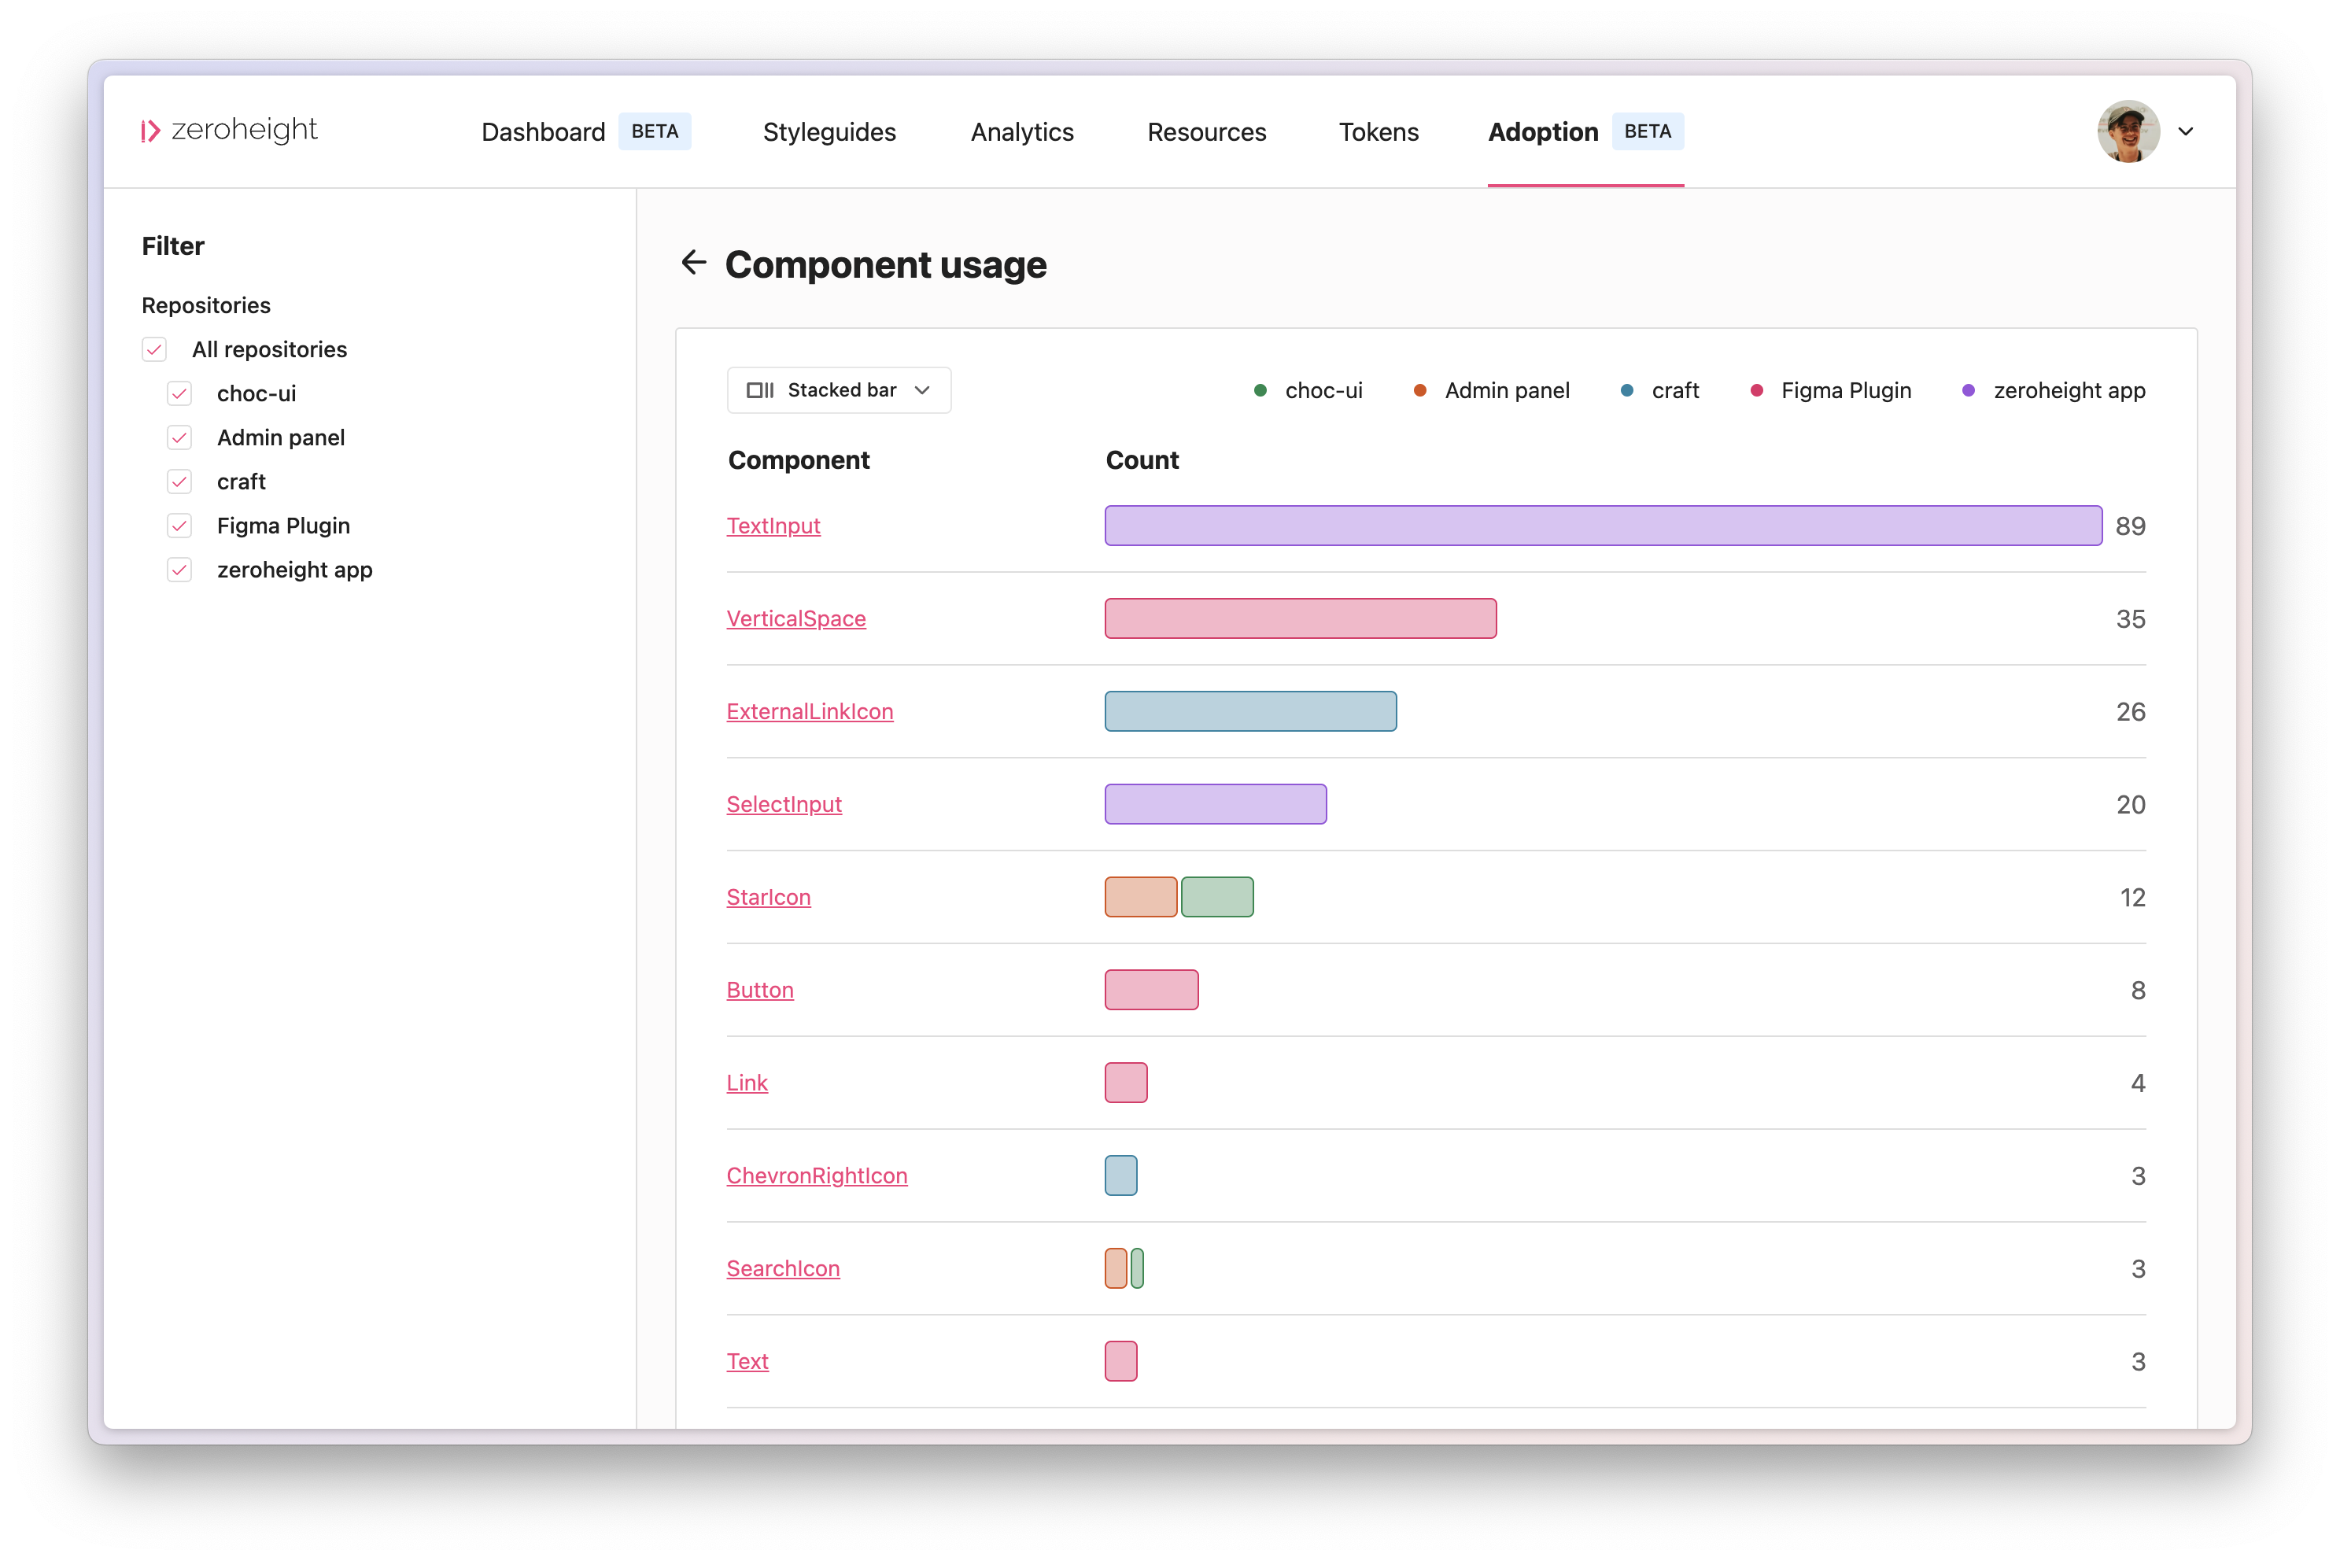2340x1561 pixels.
Task: Open the SearchIcon component link
Action: [784, 1268]
